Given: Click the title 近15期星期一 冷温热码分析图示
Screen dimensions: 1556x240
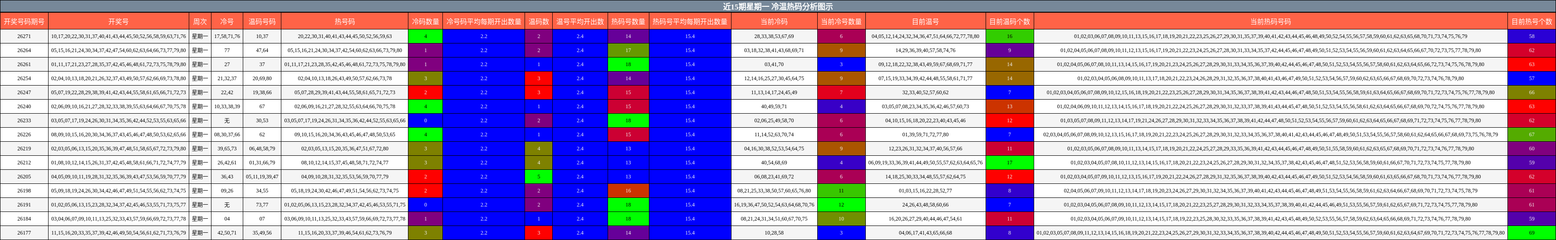Looking at the screenshot, I should [x=778, y=7].
